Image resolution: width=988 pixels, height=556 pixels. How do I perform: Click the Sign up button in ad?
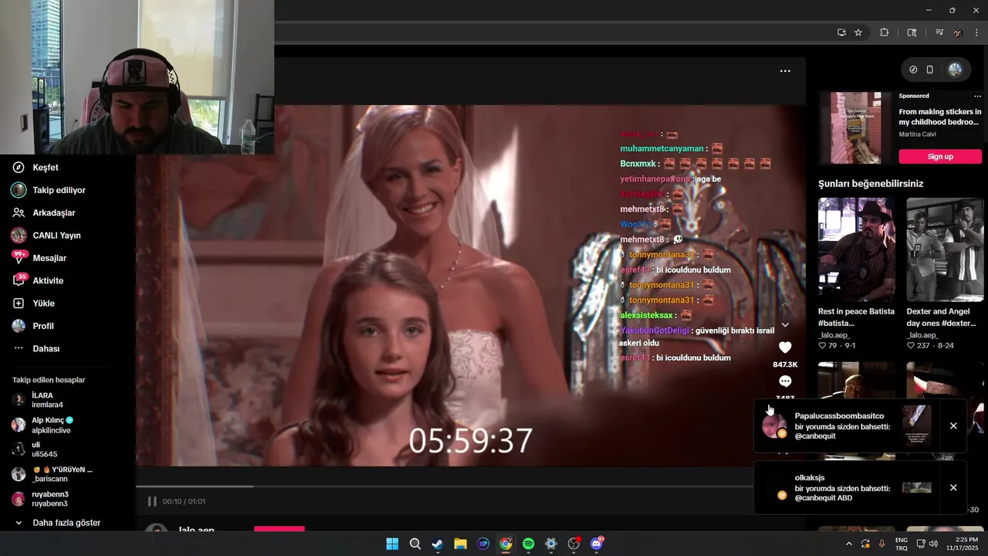click(940, 157)
